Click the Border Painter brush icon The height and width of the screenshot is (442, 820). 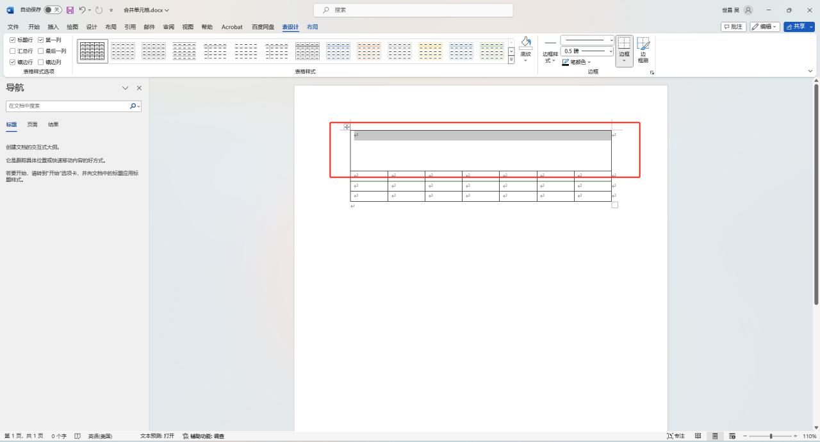pyautogui.click(x=643, y=44)
